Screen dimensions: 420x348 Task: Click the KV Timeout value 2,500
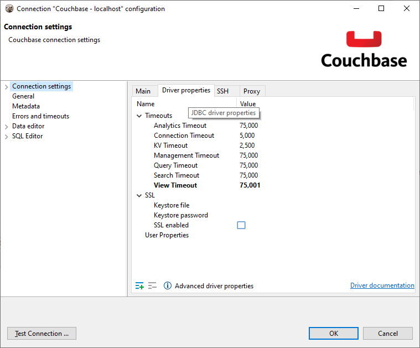(x=247, y=145)
